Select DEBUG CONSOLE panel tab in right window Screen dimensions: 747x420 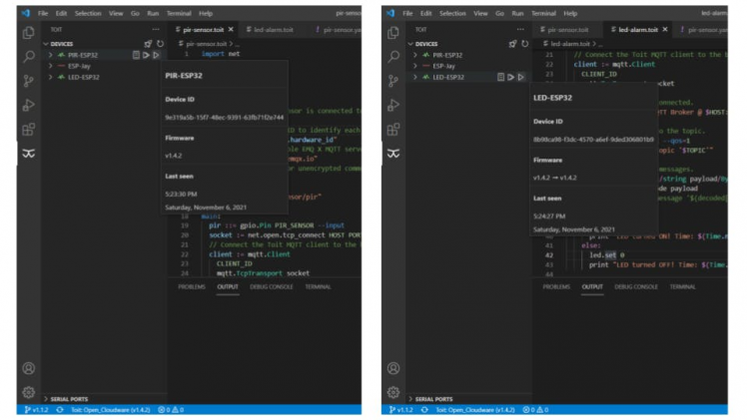[634, 286]
